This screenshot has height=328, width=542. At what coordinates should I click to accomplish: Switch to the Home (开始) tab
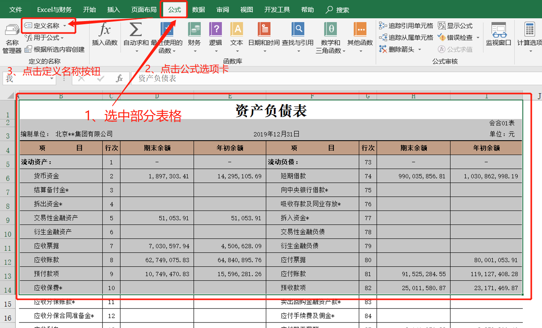90,10
